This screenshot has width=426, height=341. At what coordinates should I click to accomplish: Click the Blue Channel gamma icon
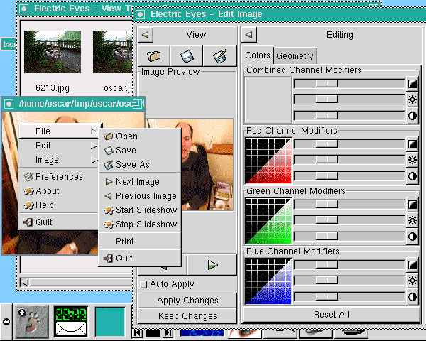[413, 265]
